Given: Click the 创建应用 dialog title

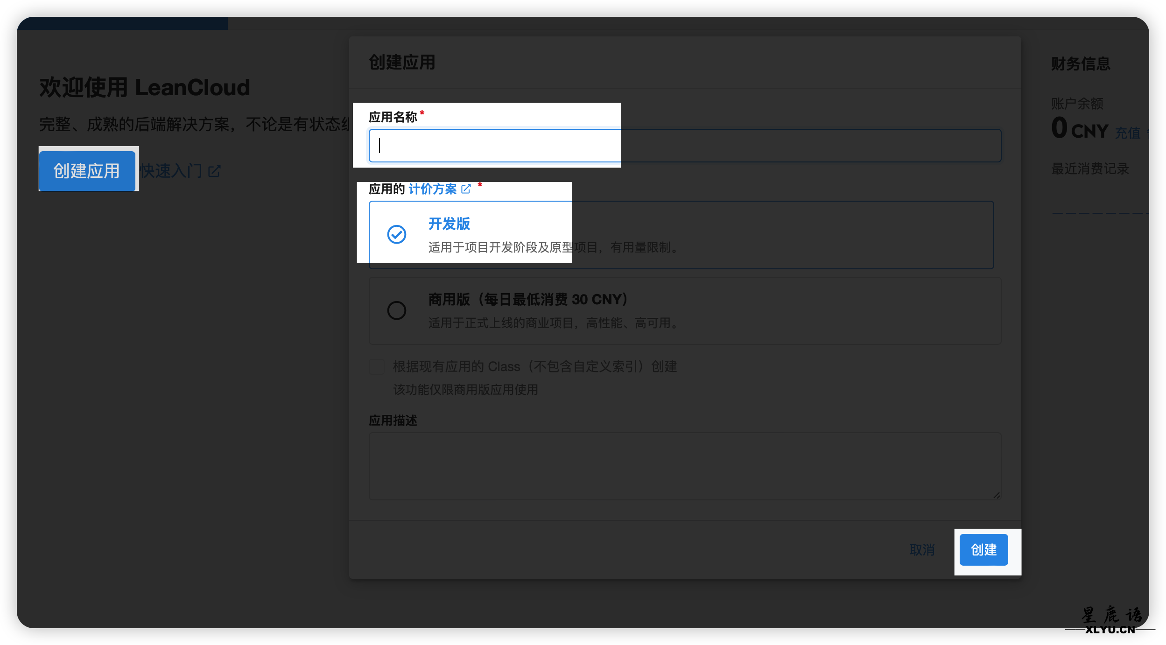Looking at the screenshot, I should point(402,63).
